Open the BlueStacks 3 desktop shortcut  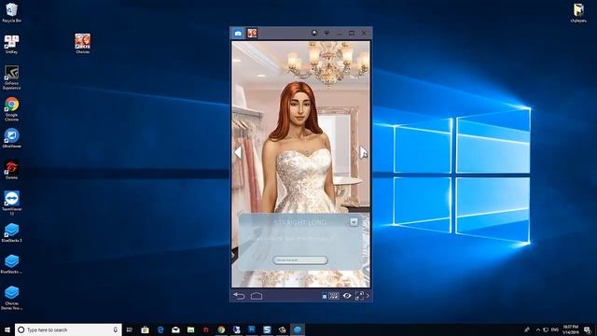tap(11, 232)
